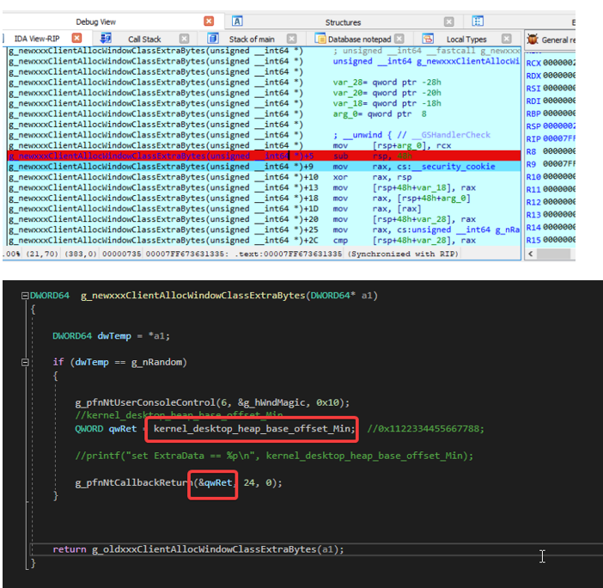Select the IDA View-RIP tab
603x588 pixels.
(x=37, y=39)
